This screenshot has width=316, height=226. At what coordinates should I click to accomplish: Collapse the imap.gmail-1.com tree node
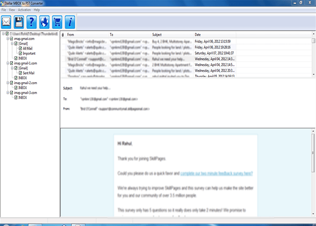pyautogui.click(x=8, y=63)
